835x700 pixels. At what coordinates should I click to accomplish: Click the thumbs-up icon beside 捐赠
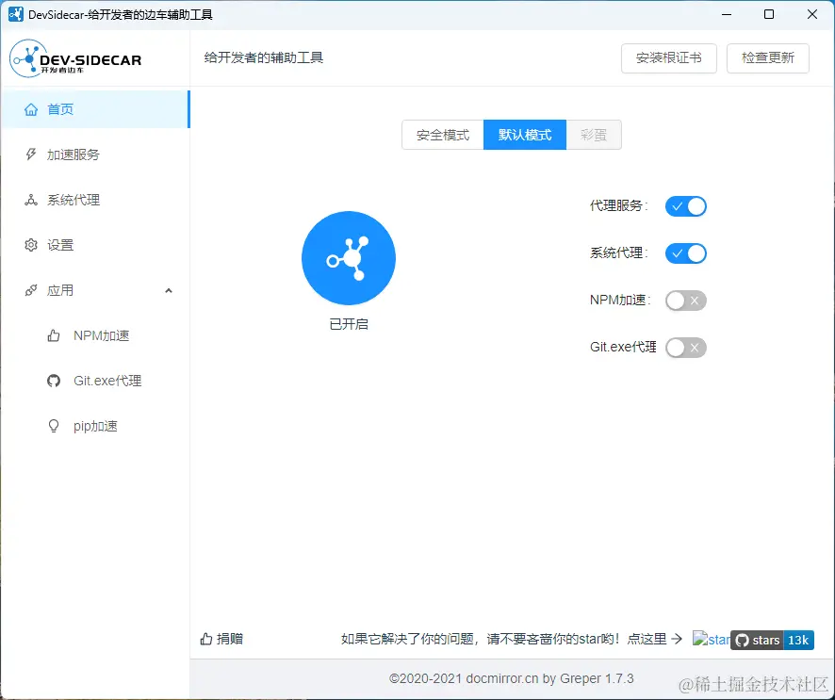(x=206, y=639)
